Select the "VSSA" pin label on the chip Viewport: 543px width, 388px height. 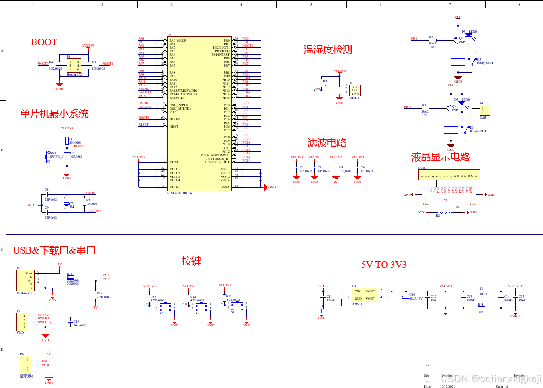[x=225, y=187]
